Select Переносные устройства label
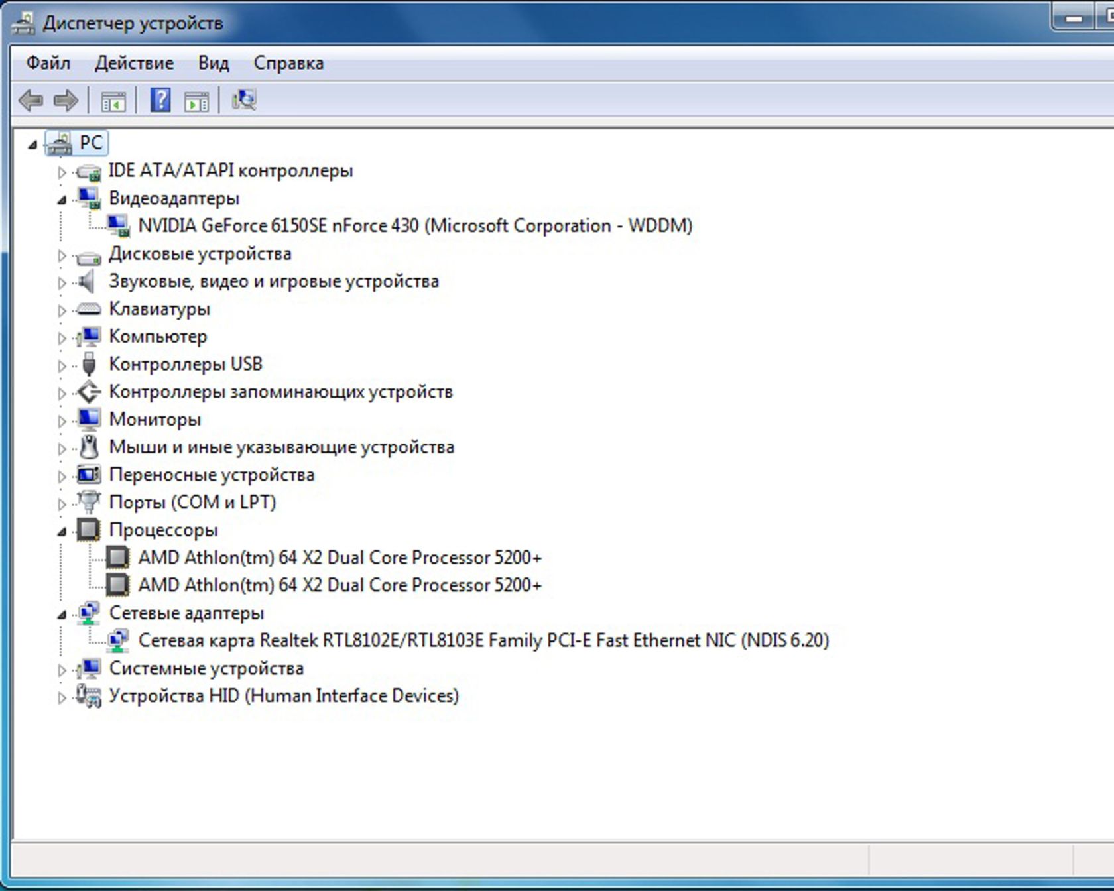Viewport: 1114px width, 891px height. [x=212, y=475]
